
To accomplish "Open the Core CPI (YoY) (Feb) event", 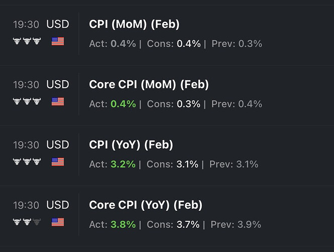I will tap(145, 205).
